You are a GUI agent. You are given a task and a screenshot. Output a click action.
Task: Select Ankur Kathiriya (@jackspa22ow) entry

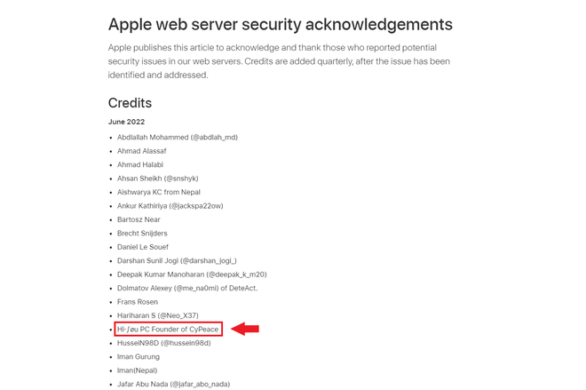pyautogui.click(x=170, y=206)
